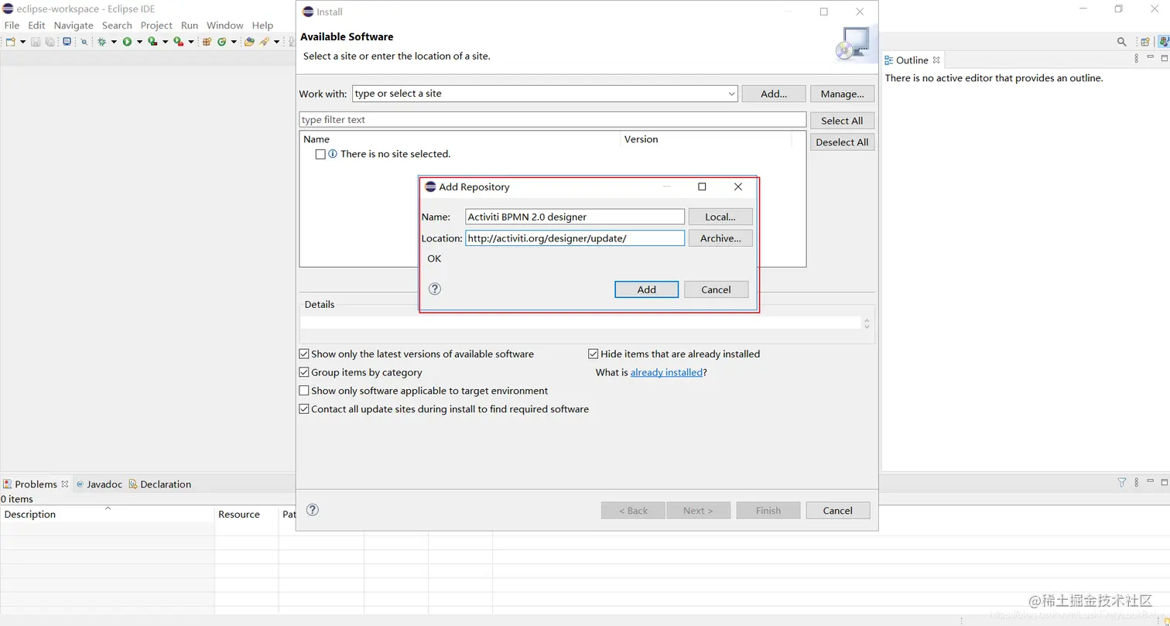The image size is (1170, 626).
Task: Click the Debug bug icon
Action: point(101,42)
